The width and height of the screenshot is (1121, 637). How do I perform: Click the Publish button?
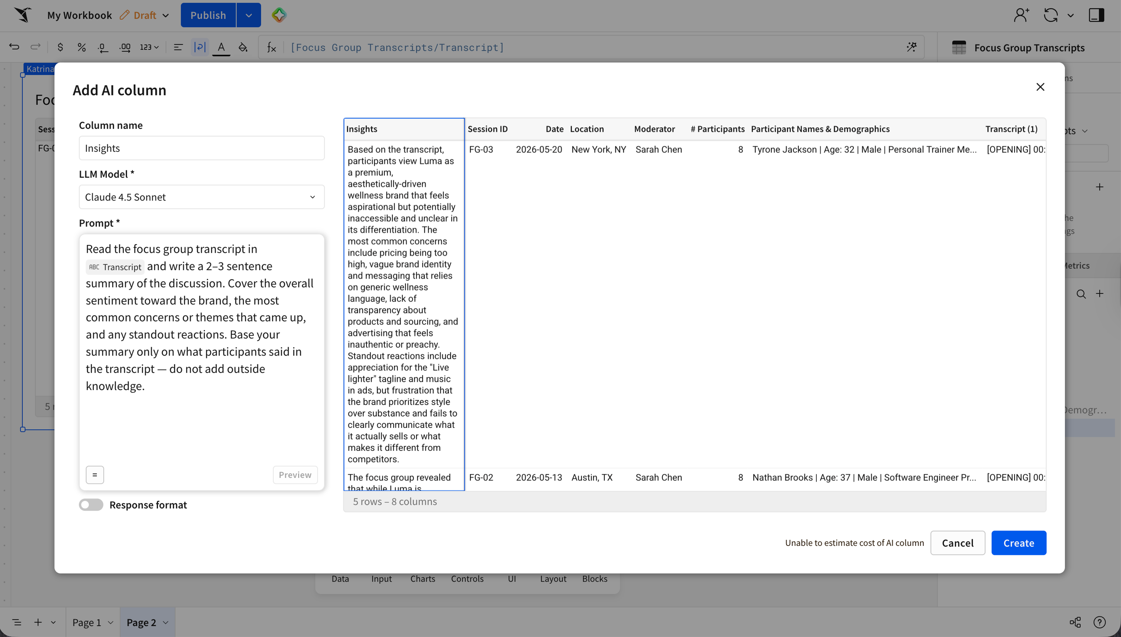pyautogui.click(x=208, y=15)
